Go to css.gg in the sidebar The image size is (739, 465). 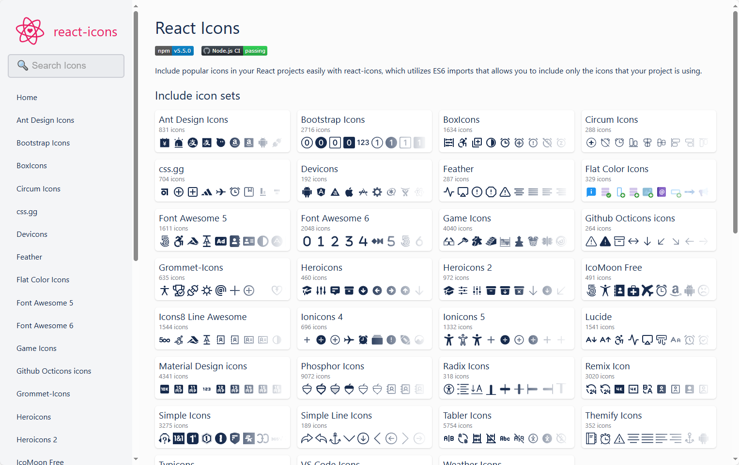(x=27, y=211)
